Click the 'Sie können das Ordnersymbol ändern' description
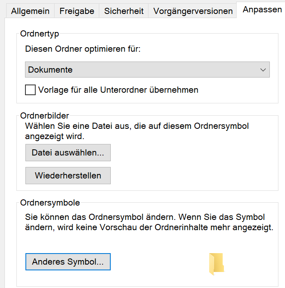Viewport: 285px width, 288px height. pos(145,217)
